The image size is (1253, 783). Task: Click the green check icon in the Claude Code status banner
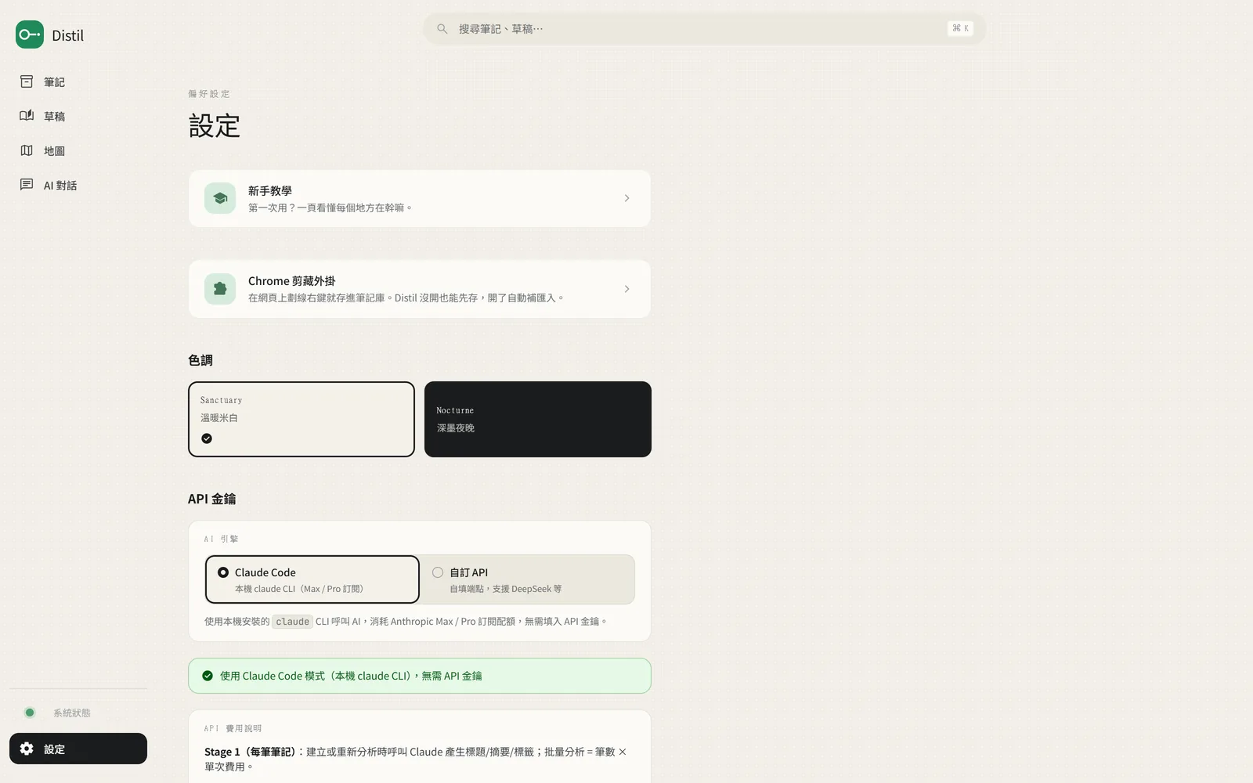[x=208, y=676]
